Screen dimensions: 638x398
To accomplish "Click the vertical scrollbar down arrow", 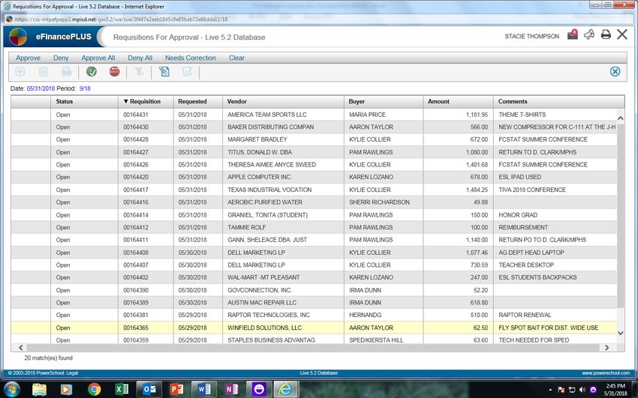I will coord(621,333).
